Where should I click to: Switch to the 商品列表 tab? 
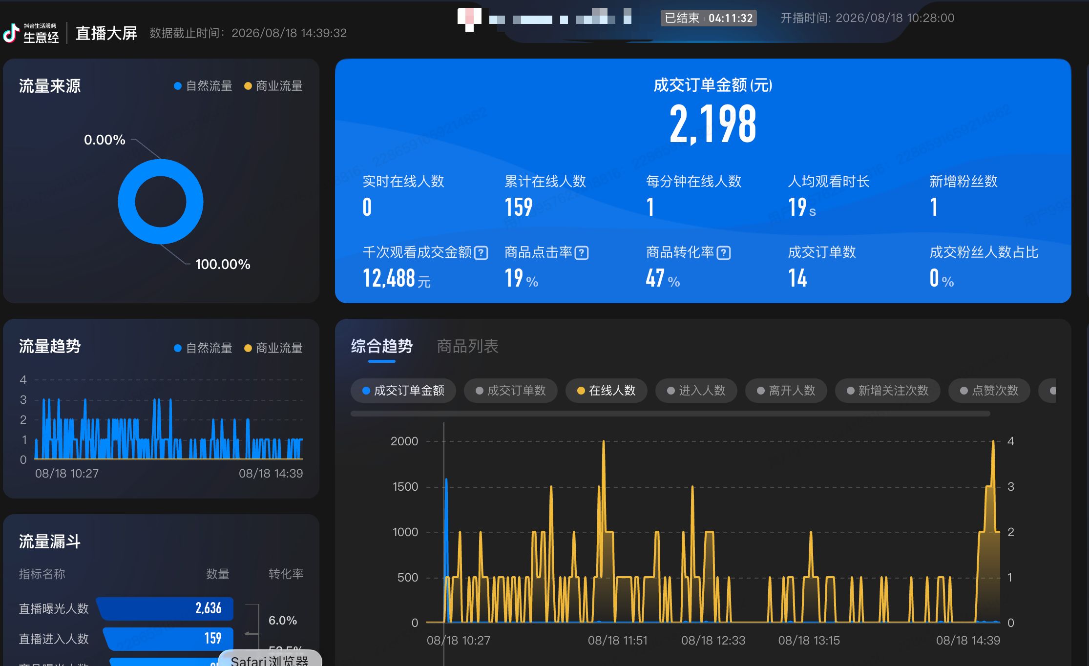[467, 346]
